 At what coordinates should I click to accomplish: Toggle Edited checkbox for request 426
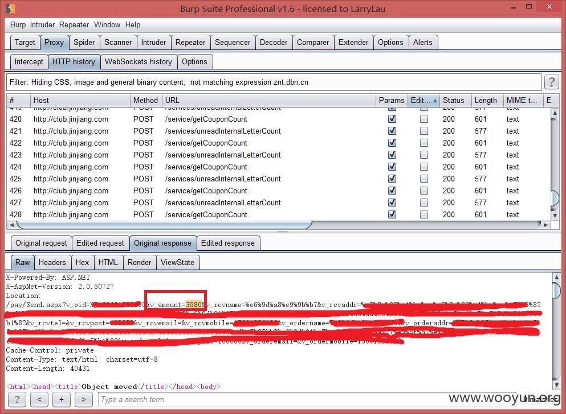coord(424,191)
